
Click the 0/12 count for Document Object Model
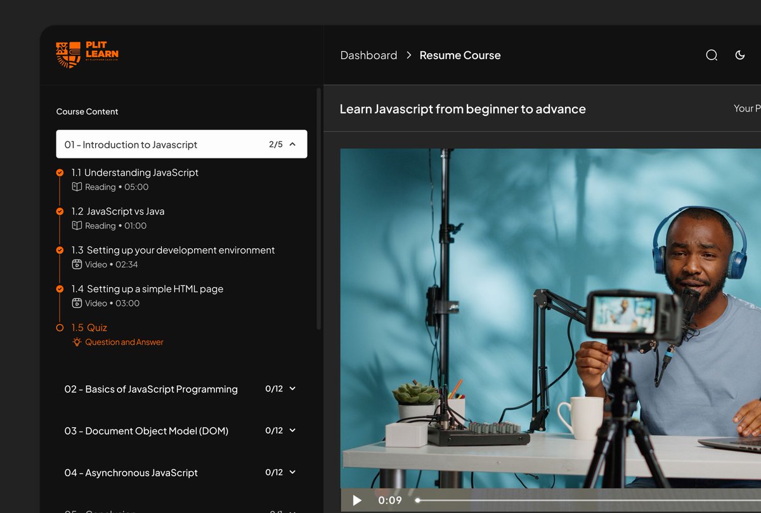pyautogui.click(x=274, y=431)
